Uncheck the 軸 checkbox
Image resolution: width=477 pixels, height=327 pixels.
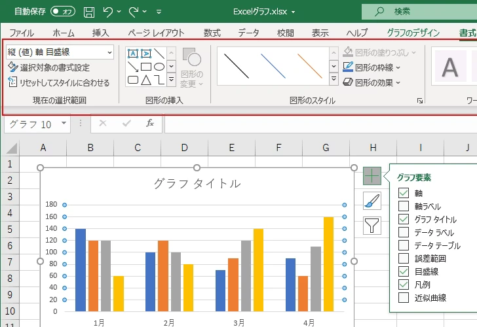pos(404,193)
